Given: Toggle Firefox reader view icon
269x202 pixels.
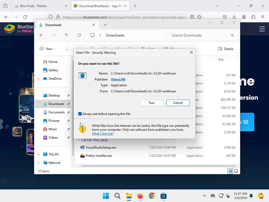Looking at the screenshot, I should tap(192, 17).
